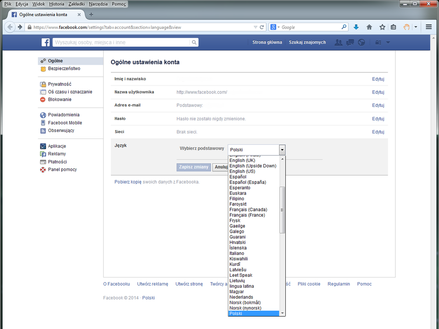The height and width of the screenshot is (329, 439).
Task: Open privacy shortcuts lock icon
Action: click(x=378, y=42)
